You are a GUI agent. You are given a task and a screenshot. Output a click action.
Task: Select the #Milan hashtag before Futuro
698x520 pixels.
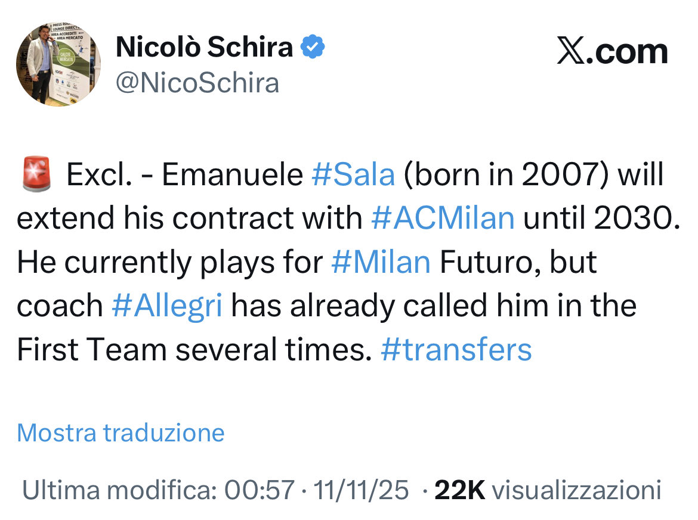click(x=380, y=263)
